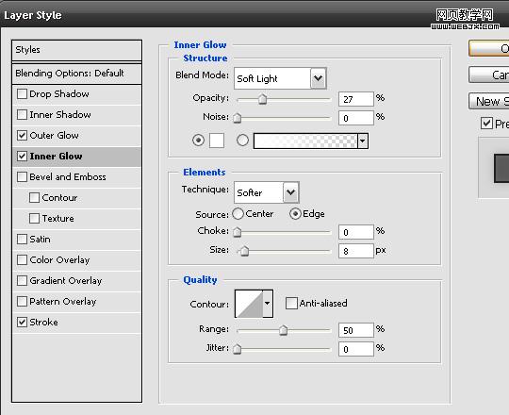Screen dimensions: 509x415
Task: Open the Styles panel entry
Action: coord(76,50)
